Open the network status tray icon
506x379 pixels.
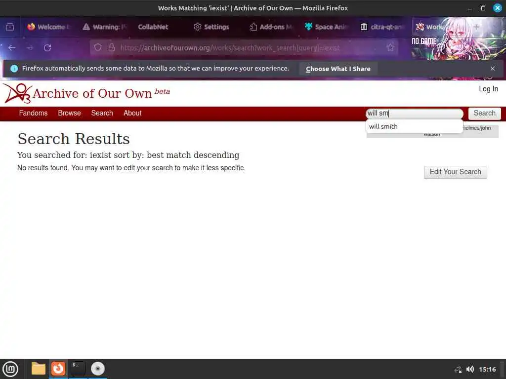pos(458,369)
